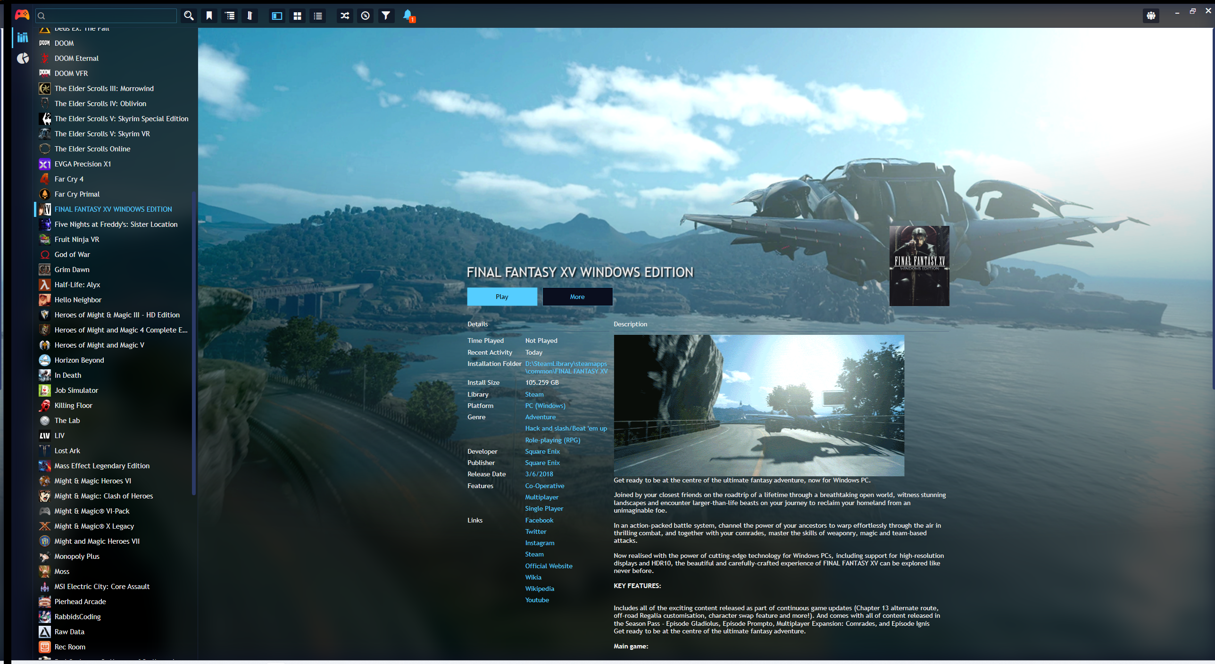This screenshot has height=664, width=1215.
Task: Open the Wikia link
Action: (x=533, y=577)
